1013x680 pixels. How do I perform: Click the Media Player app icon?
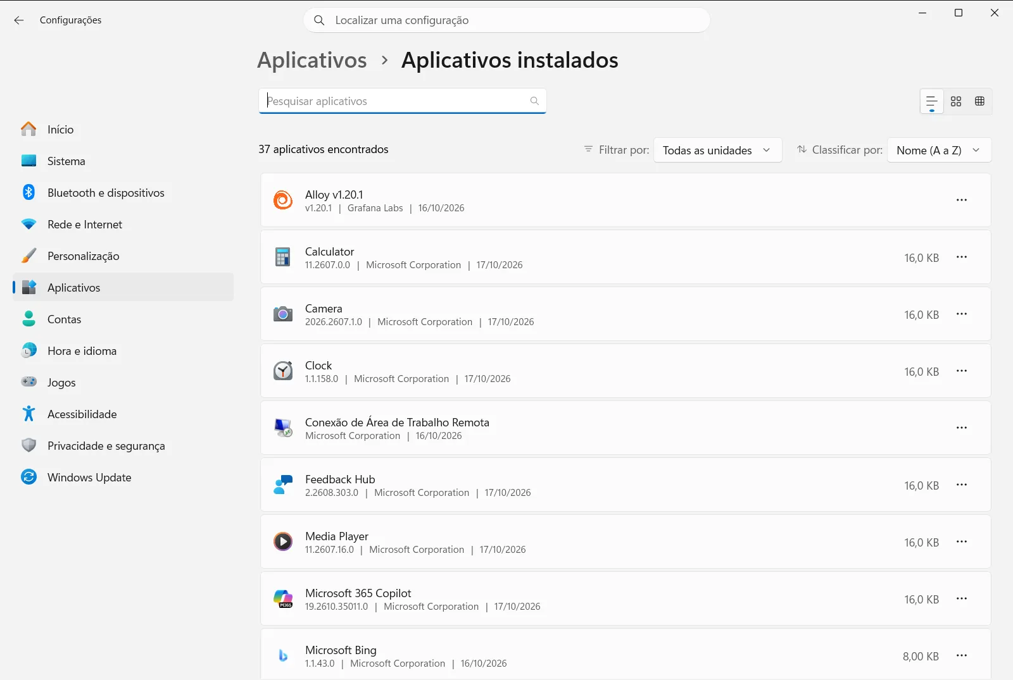283,541
